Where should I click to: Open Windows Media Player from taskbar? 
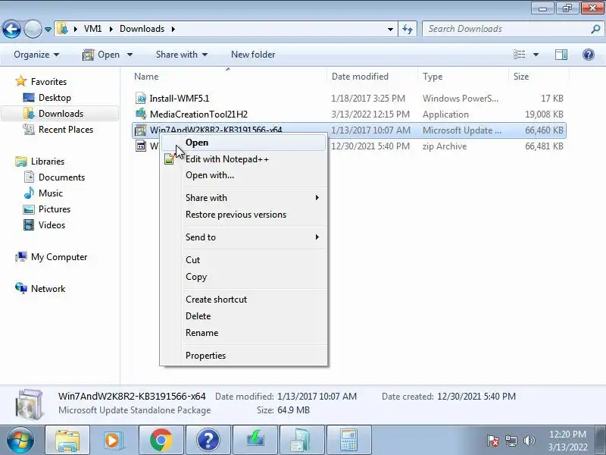pyautogui.click(x=114, y=440)
